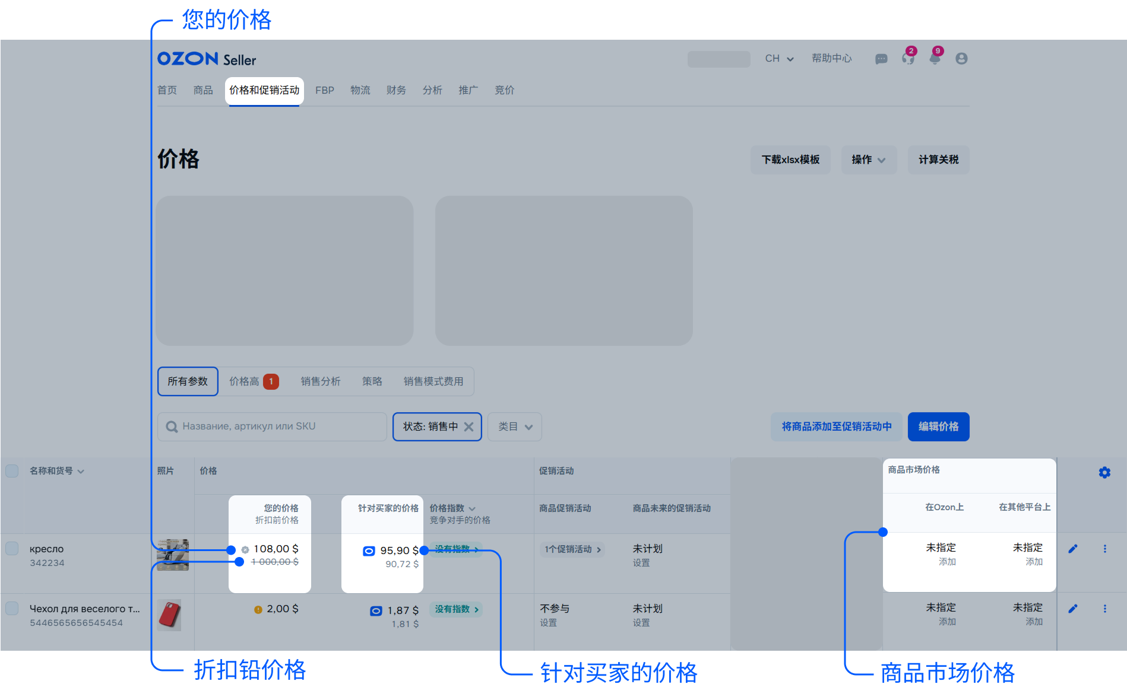This screenshot has height=697, width=1127.
Task: Expand the 类目 category filter
Action: coord(514,427)
